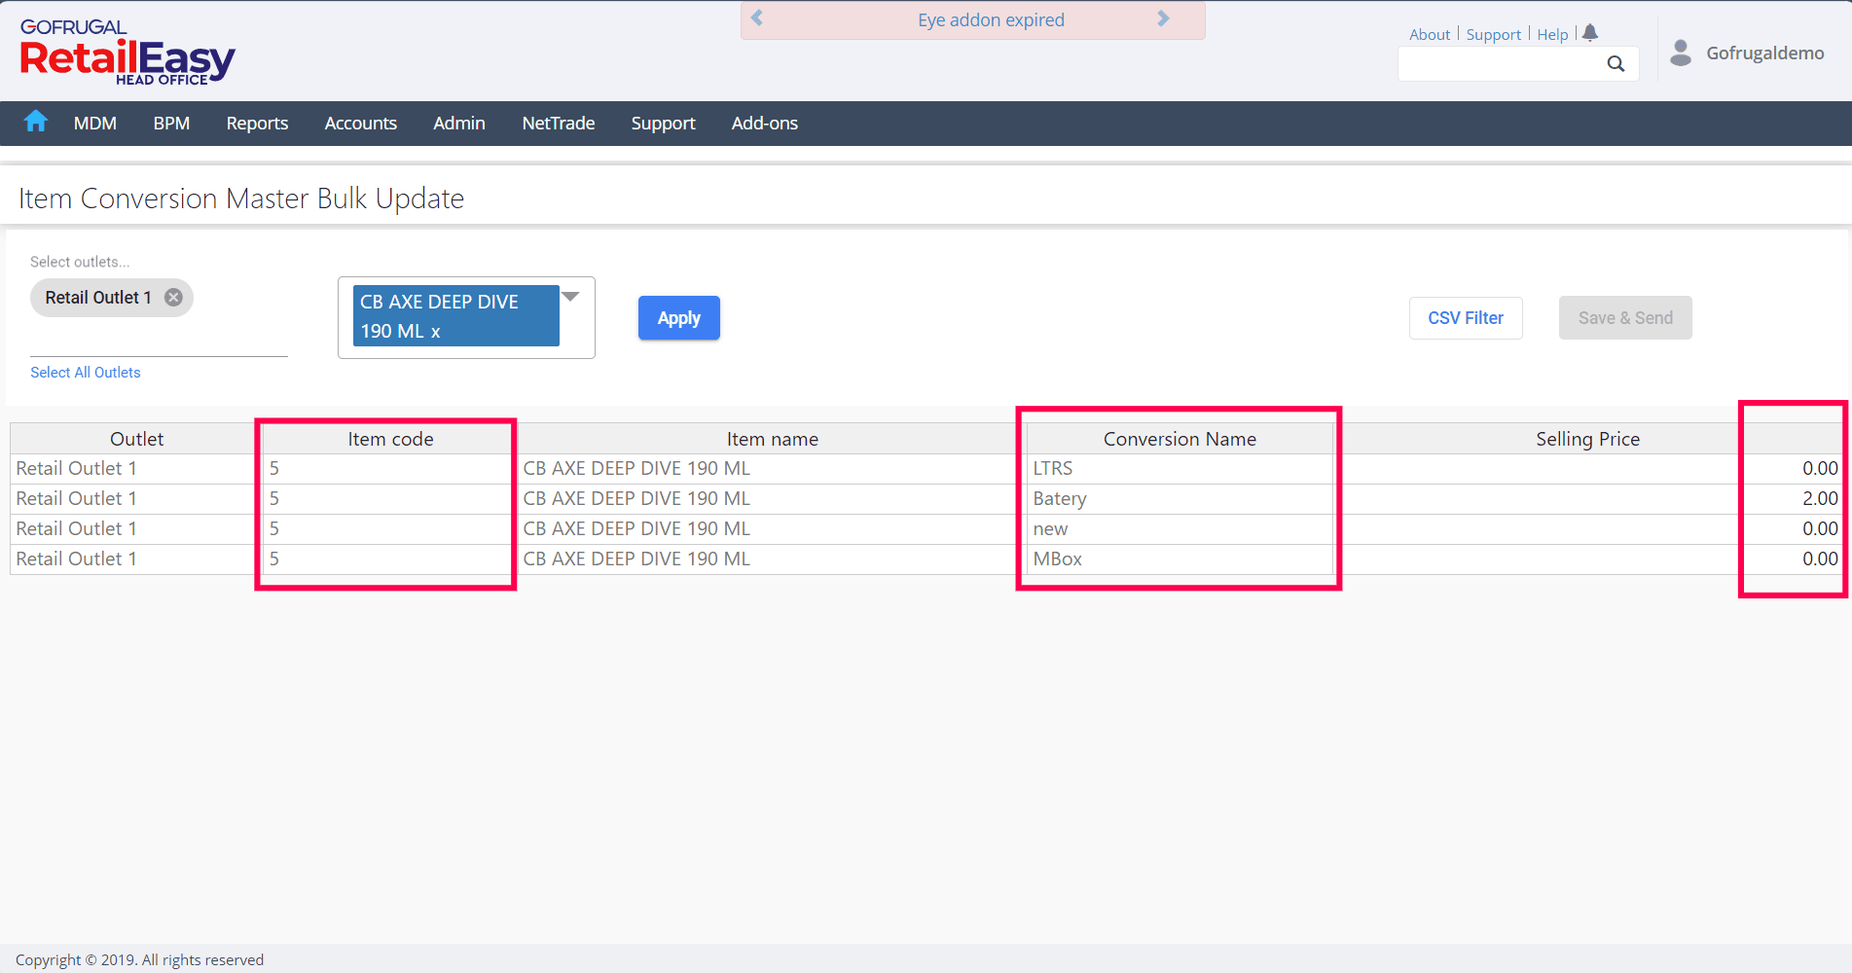The width and height of the screenshot is (1852, 973).
Task: Select the Batery conversion name cell
Action: (1180, 499)
